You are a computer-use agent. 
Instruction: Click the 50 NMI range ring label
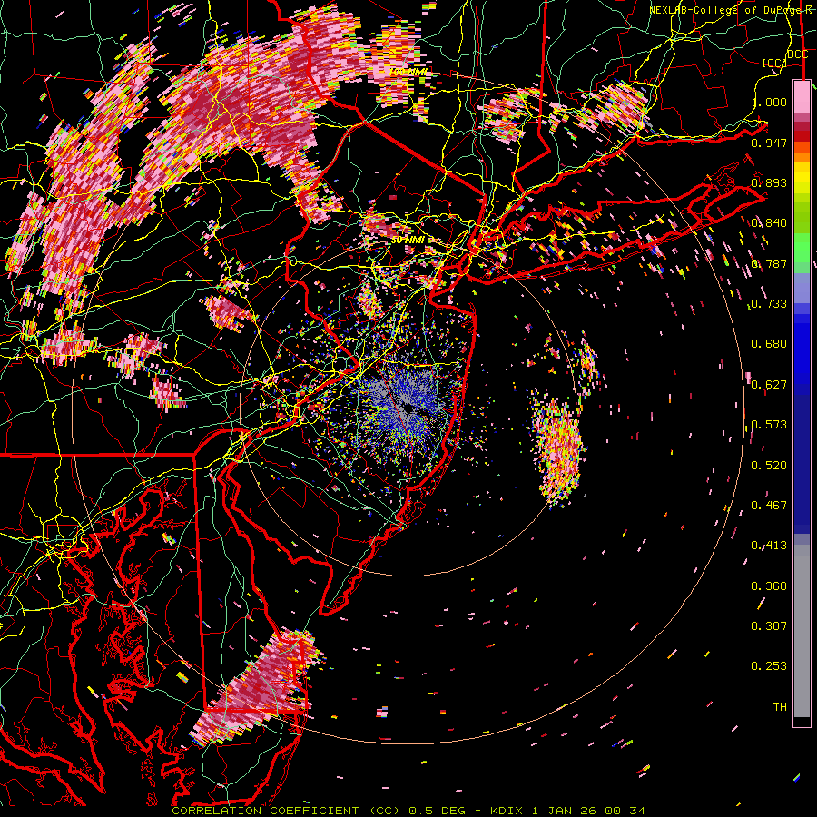click(x=408, y=240)
